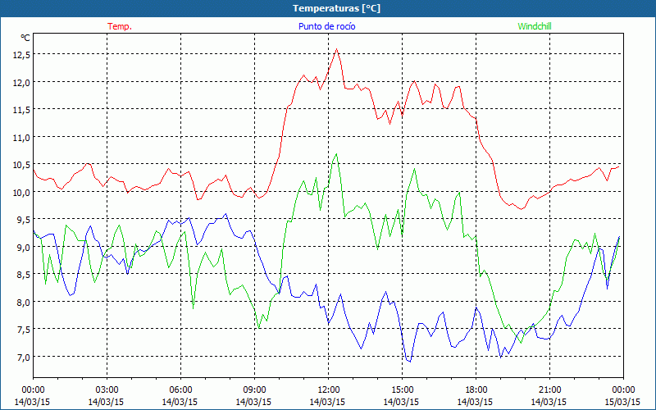The height and width of the screenshot is (410, 656).
Task: Select the blue Punto de rocío legend label
Action: tap(326, 26)
